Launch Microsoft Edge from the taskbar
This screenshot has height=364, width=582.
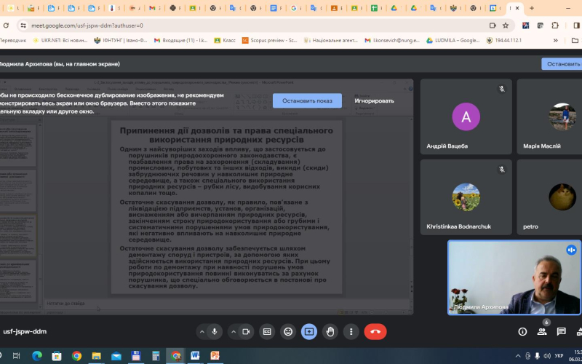[x=37, y=356]
